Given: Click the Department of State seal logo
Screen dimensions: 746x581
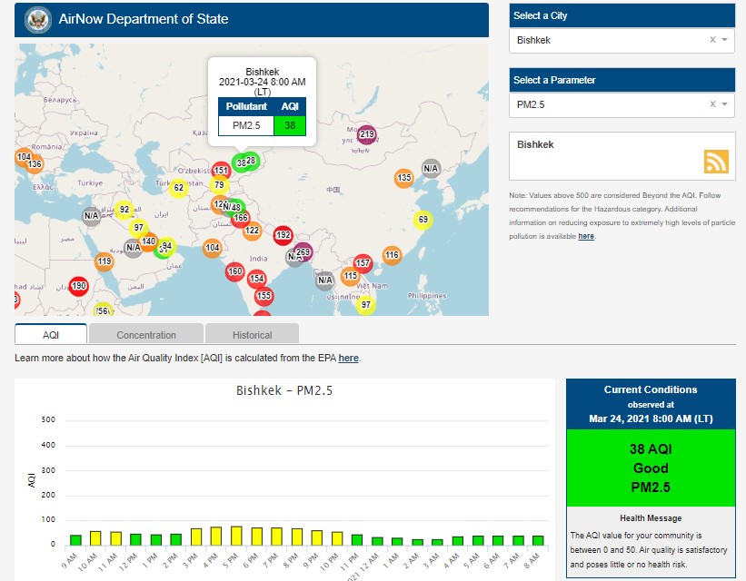Looking at the screenshot, I should (37, 19).
